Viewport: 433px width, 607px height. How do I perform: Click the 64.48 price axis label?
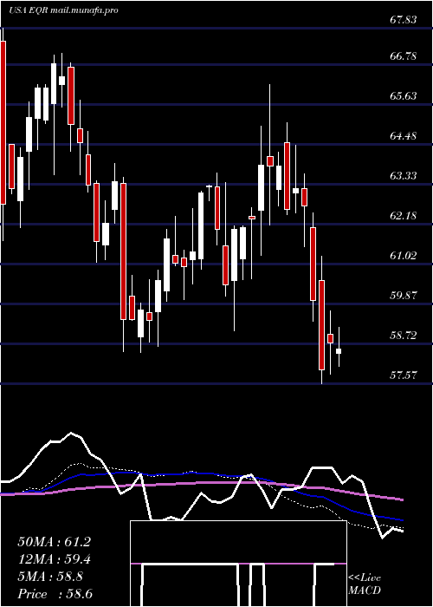[404, 136]
